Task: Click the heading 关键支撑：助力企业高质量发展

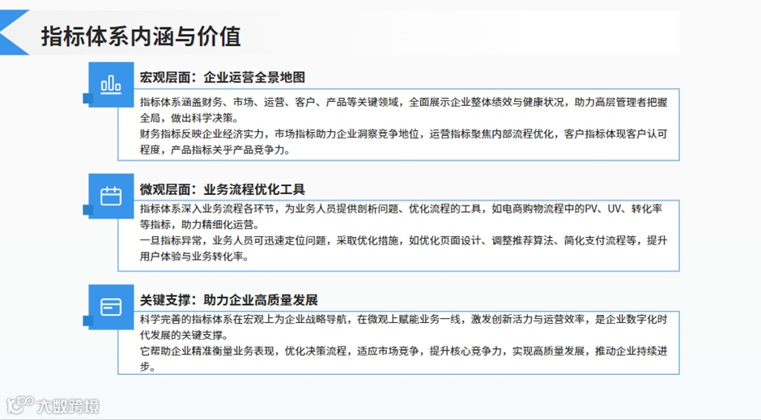Action: [x=228, y=300]
